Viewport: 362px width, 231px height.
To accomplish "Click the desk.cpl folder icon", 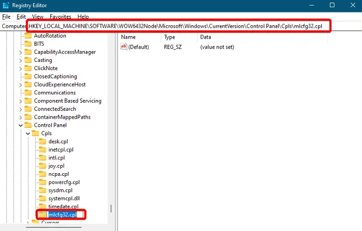I will [x=42, y=141].
